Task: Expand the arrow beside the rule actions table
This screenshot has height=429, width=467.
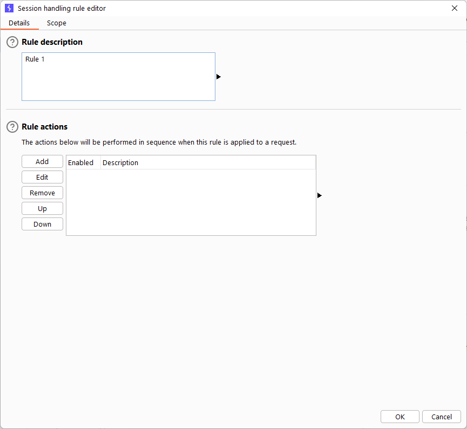Action: coord(320,195)
